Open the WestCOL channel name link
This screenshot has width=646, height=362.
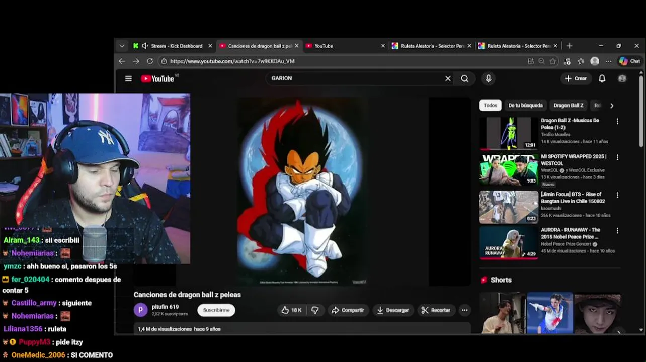pyautogui.click(x=550, y=170)
